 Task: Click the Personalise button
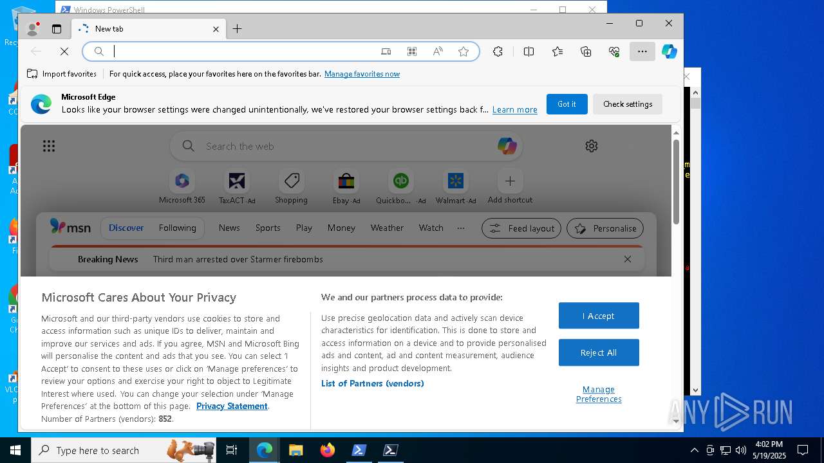point(605,228)
